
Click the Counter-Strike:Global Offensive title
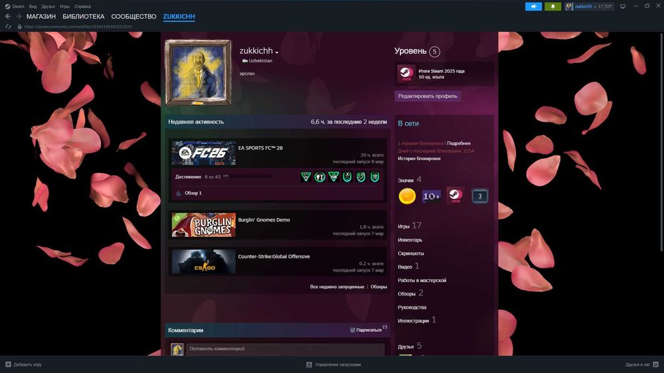tap(274, 256)
